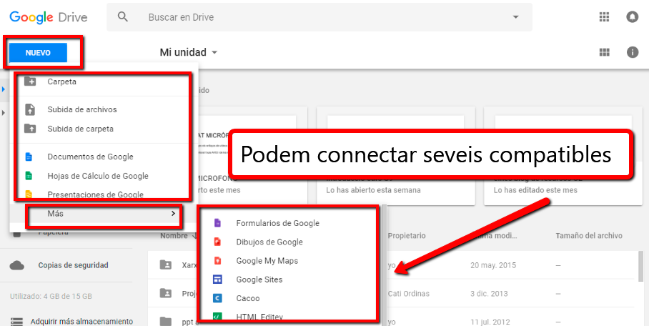The height and width of the screenshot is (326, 649).
Task: Click the My Maps pin icon
Action: coord(217,260)
